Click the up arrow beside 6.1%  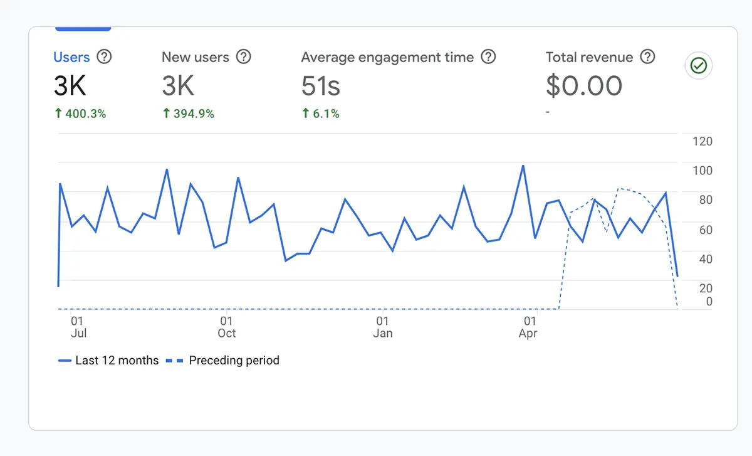305,114
